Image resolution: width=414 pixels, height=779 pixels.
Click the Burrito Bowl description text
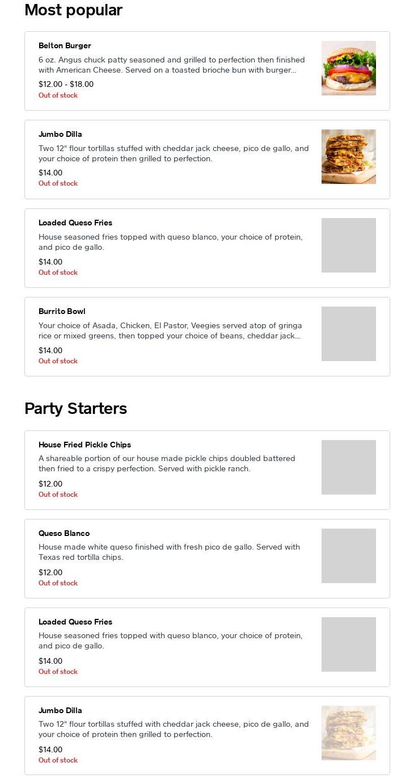(170, 330)
